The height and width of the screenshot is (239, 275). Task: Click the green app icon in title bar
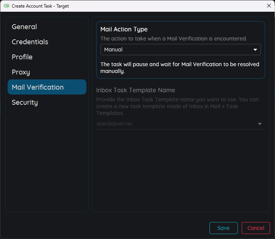pyautogui.click(x=6, y=6)
